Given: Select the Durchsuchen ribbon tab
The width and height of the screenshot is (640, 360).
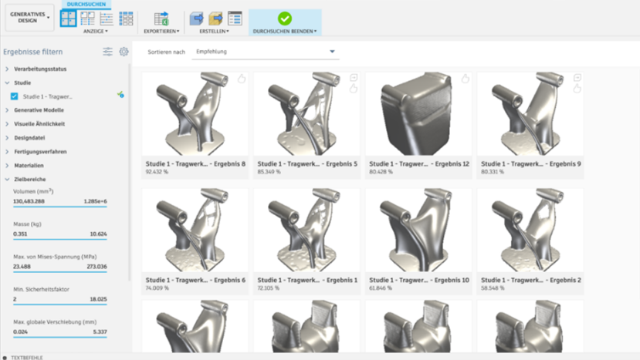Looking at the screenshot, I should [x=86, y=4].
